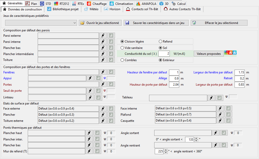Click the Conductivité du sol input field

(164, 54)
